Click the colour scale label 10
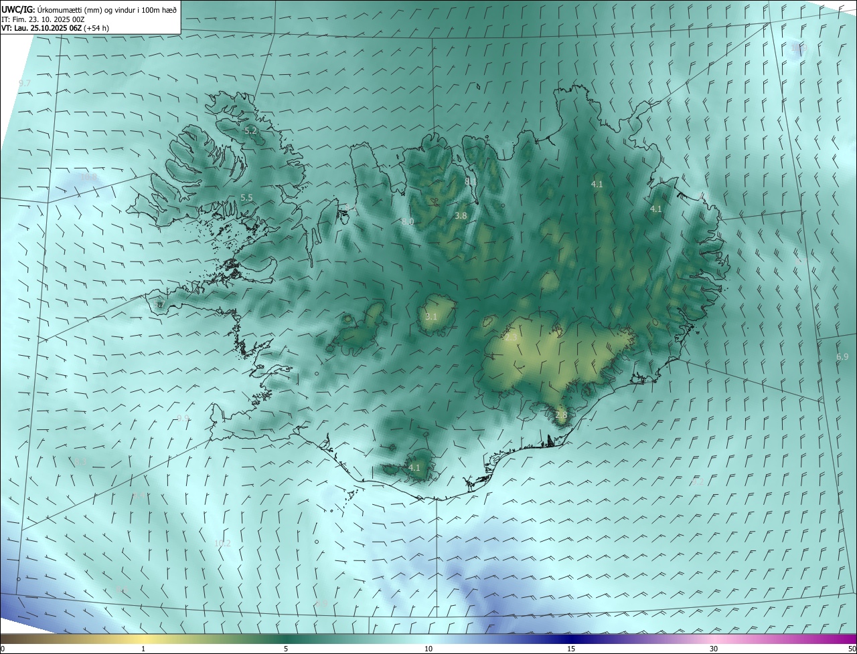857x654 pixels. [x=428, y=649]
